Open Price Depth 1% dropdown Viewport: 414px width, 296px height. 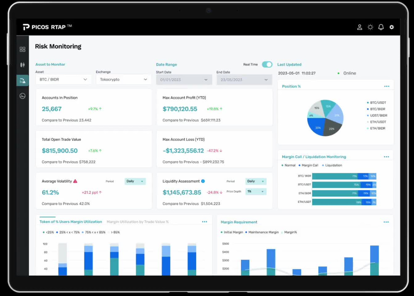tap(256, 192)
